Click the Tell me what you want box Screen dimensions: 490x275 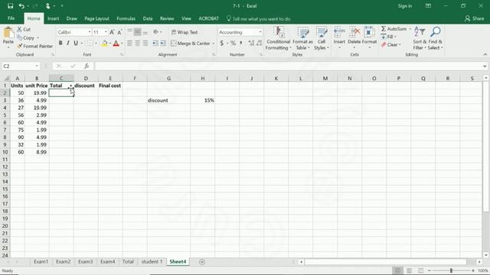point(259,18)
